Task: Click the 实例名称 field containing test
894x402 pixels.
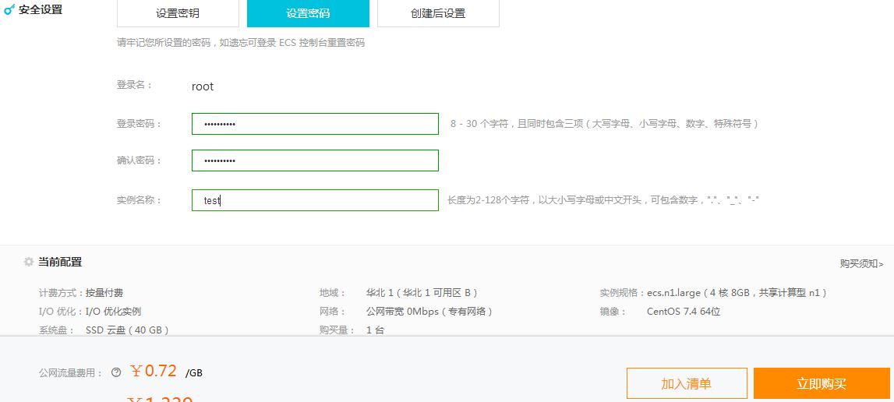Action: click(x=315, y=200)
